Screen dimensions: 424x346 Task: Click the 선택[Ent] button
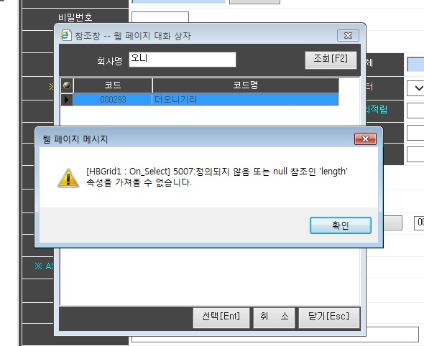click(x=221, y=317)
